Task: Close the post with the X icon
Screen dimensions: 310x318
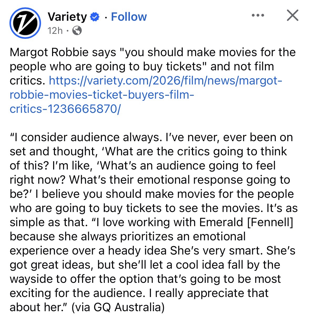Action: (292, 15)
